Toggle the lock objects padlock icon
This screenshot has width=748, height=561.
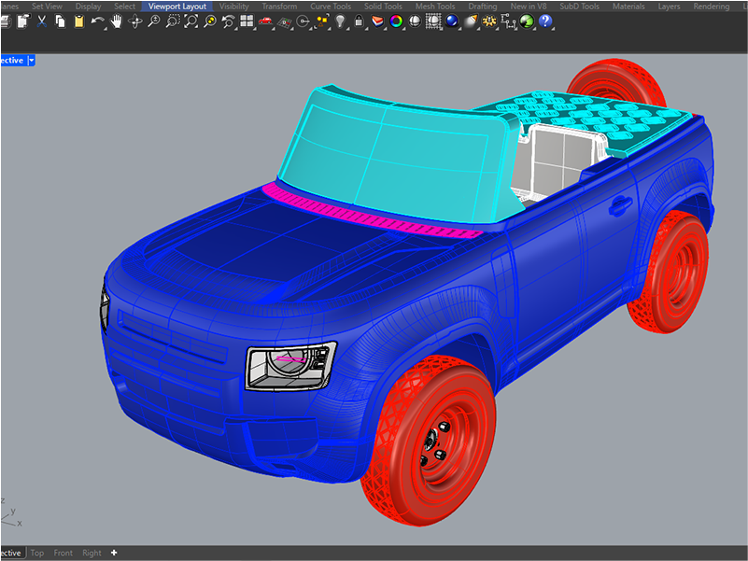point(360,21)
